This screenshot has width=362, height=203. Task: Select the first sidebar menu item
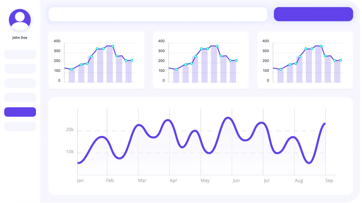tap(20, 54)
